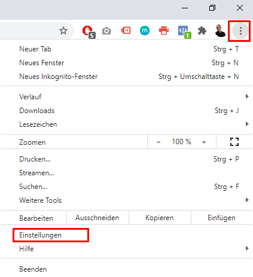Increase zoom with the plus button

click(204, 142)
